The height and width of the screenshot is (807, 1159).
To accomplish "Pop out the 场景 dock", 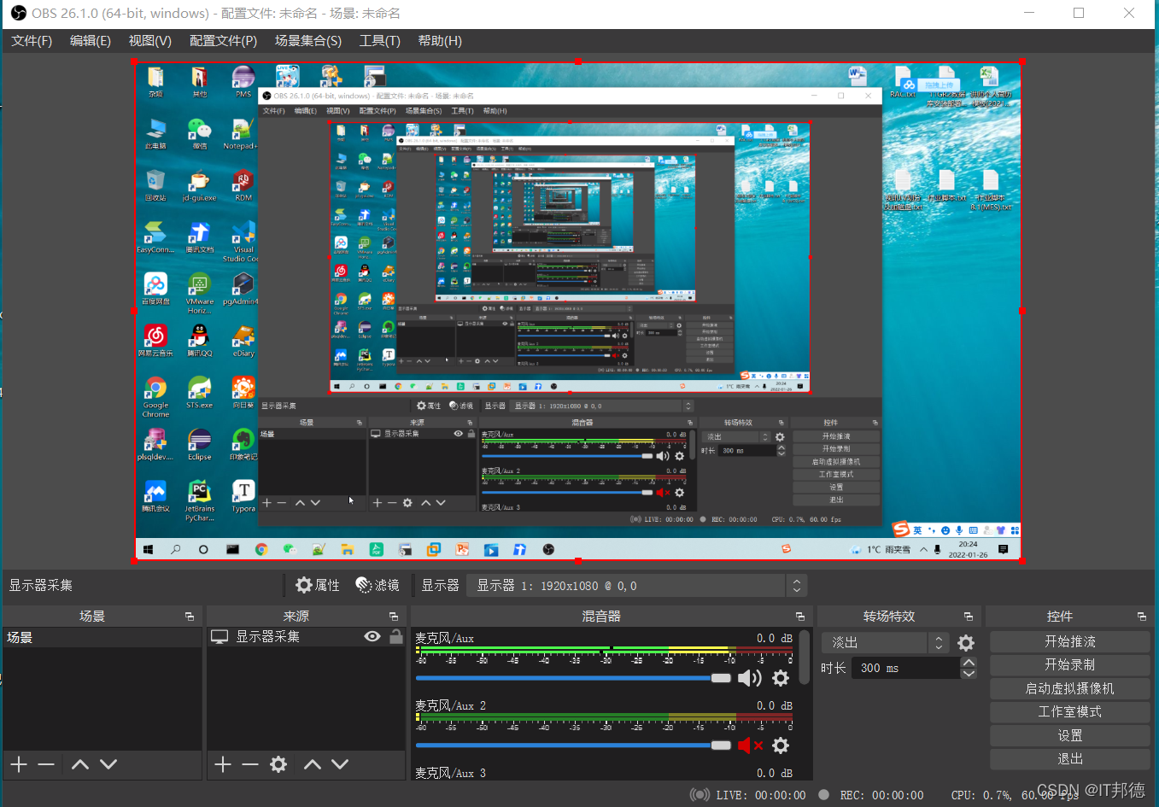I will pos(190,617).
